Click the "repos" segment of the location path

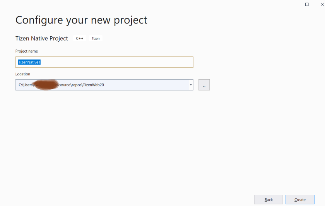point(77,85)
